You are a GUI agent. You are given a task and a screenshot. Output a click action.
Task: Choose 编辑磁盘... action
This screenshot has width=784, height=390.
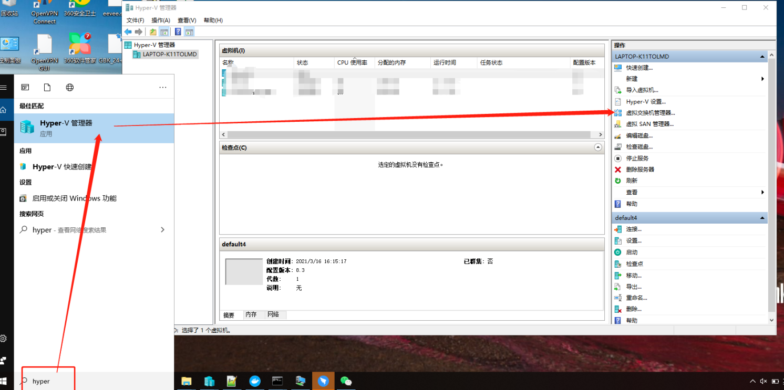tap(639, 136)
